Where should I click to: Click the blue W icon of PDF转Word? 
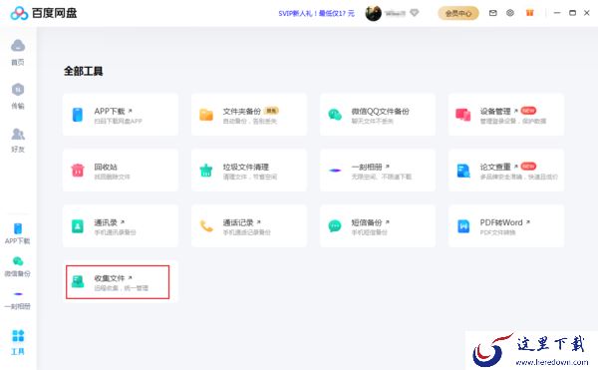463,226
